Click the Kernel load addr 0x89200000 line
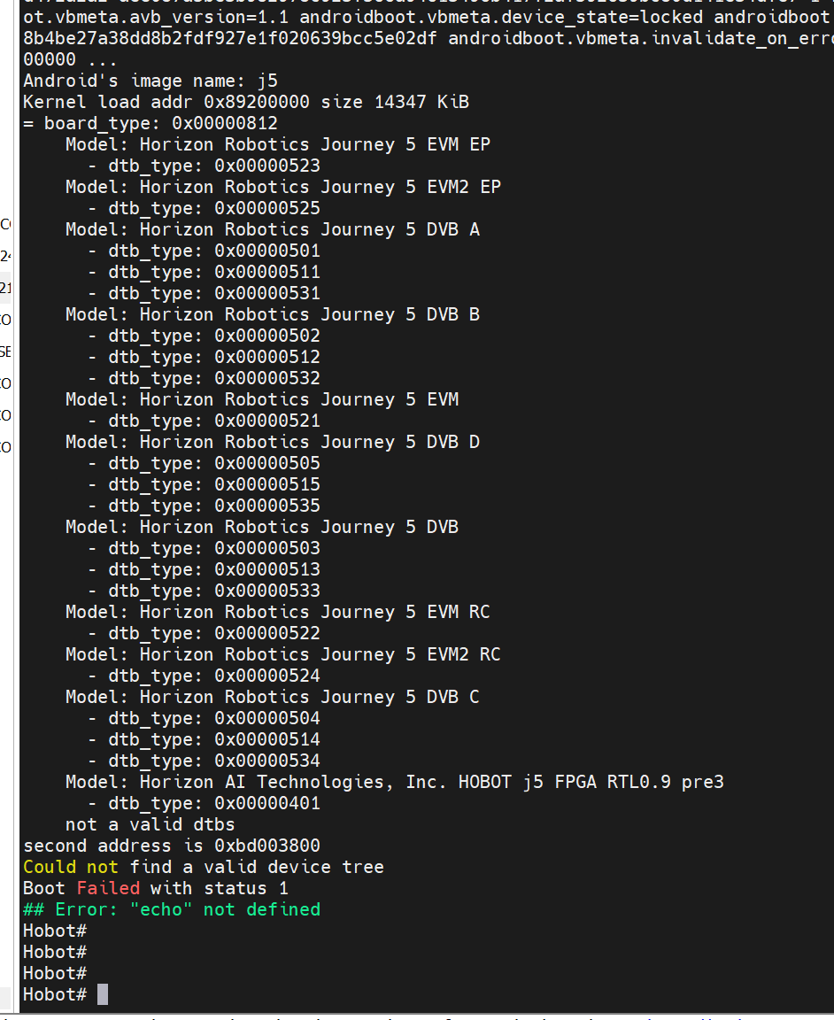This screenshot has height=1020, width=834. 246,102
